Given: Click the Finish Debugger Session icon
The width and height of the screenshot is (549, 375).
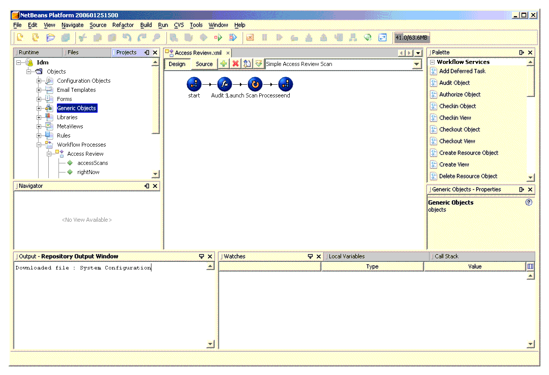Looking at the screenshot, I should [x=250, y=38].
